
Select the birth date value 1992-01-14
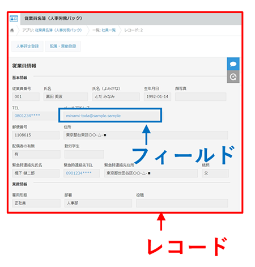pos(158,97)
